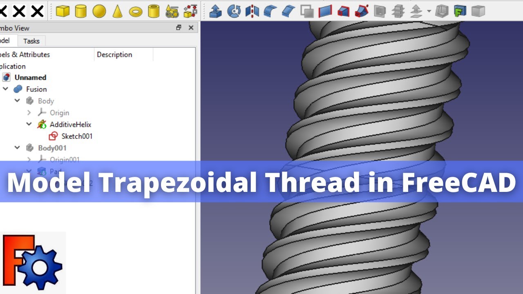Click the grayed Section tool icon
The height and width of the screenshot is (294, 523).
[x=380, y=11]
